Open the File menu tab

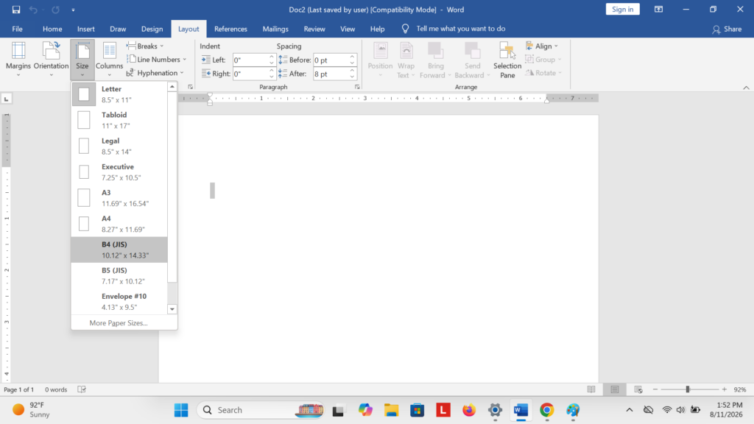[18, 29]
